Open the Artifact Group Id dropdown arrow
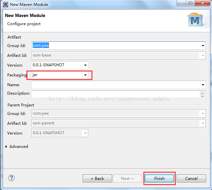Screen dimensions: 212x190 coord(203,46)
